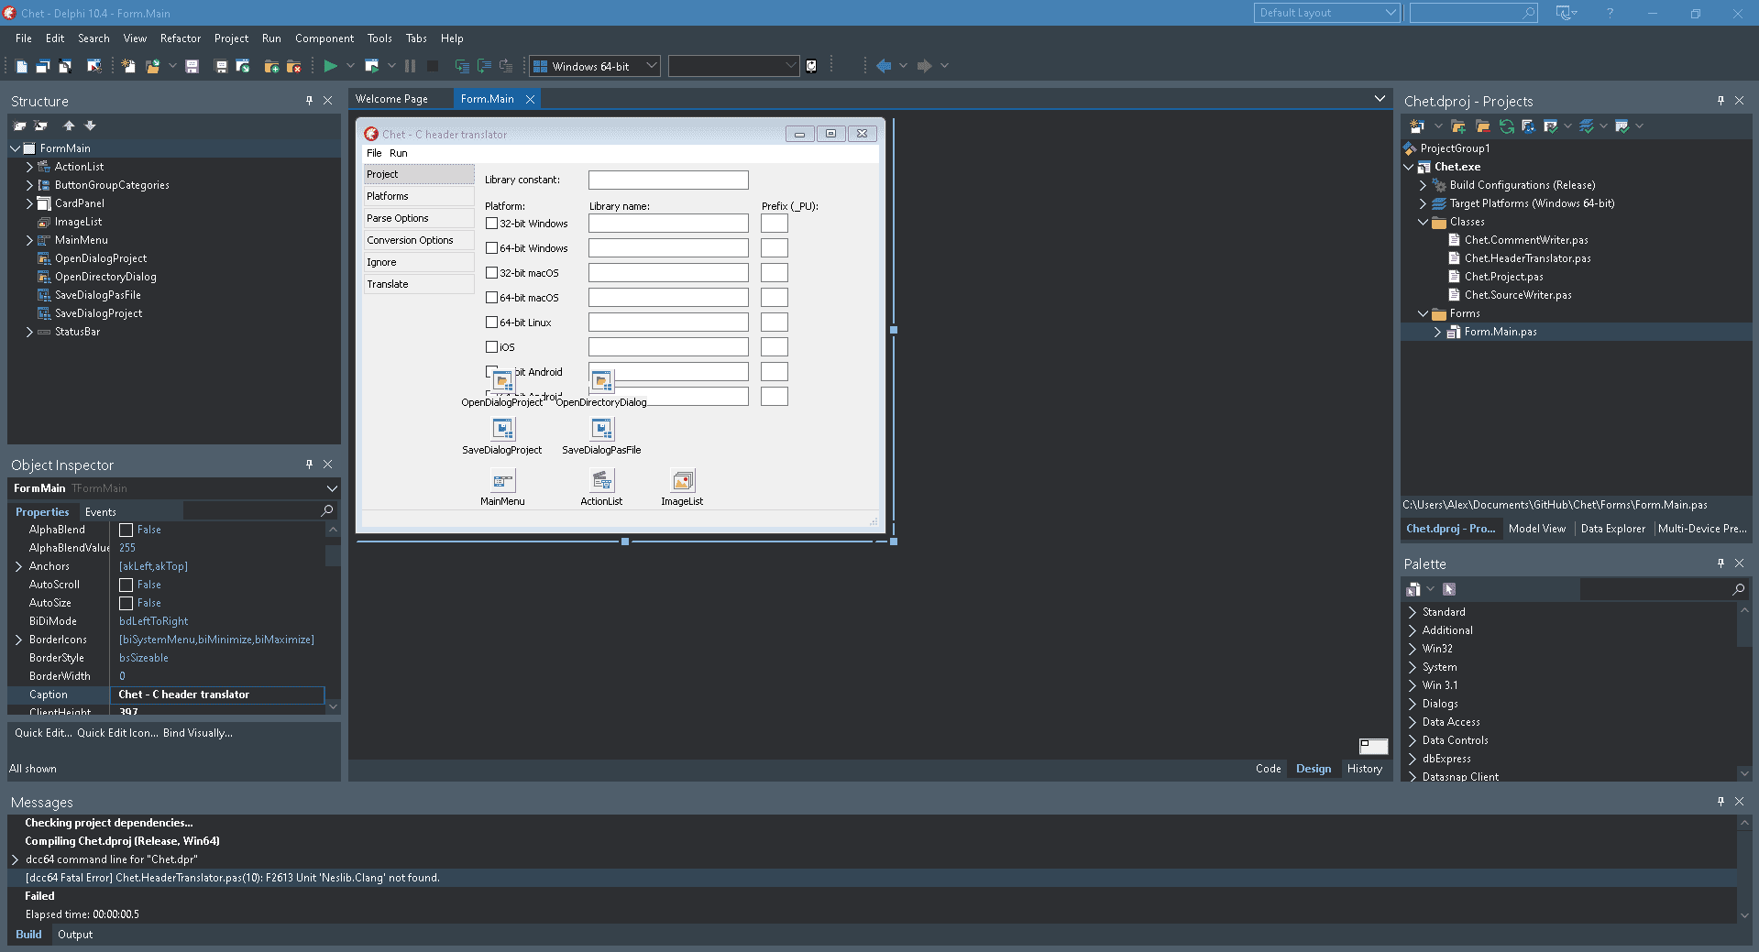Tick the 64-bit Windows checkbox
The height and width of the screenshot is (952, 1759).
tap(491, 248)
